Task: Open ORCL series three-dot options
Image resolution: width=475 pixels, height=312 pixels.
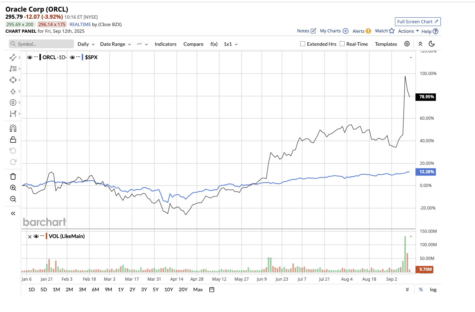Action: click(x=36, y=57)
